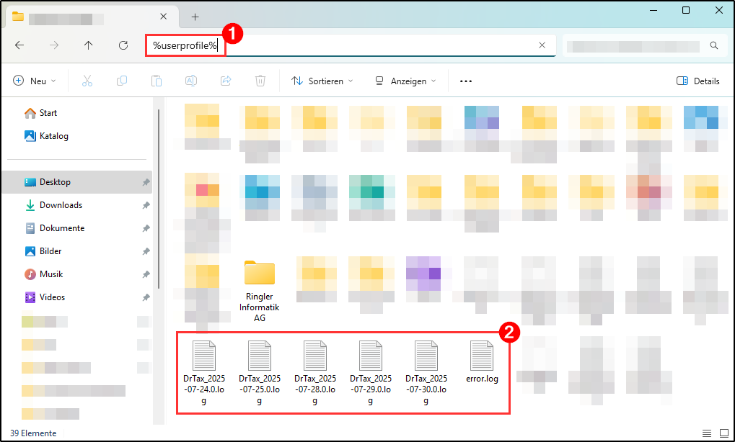Select the error.log file
Screen dimensions: 735x442
point(482,362)
